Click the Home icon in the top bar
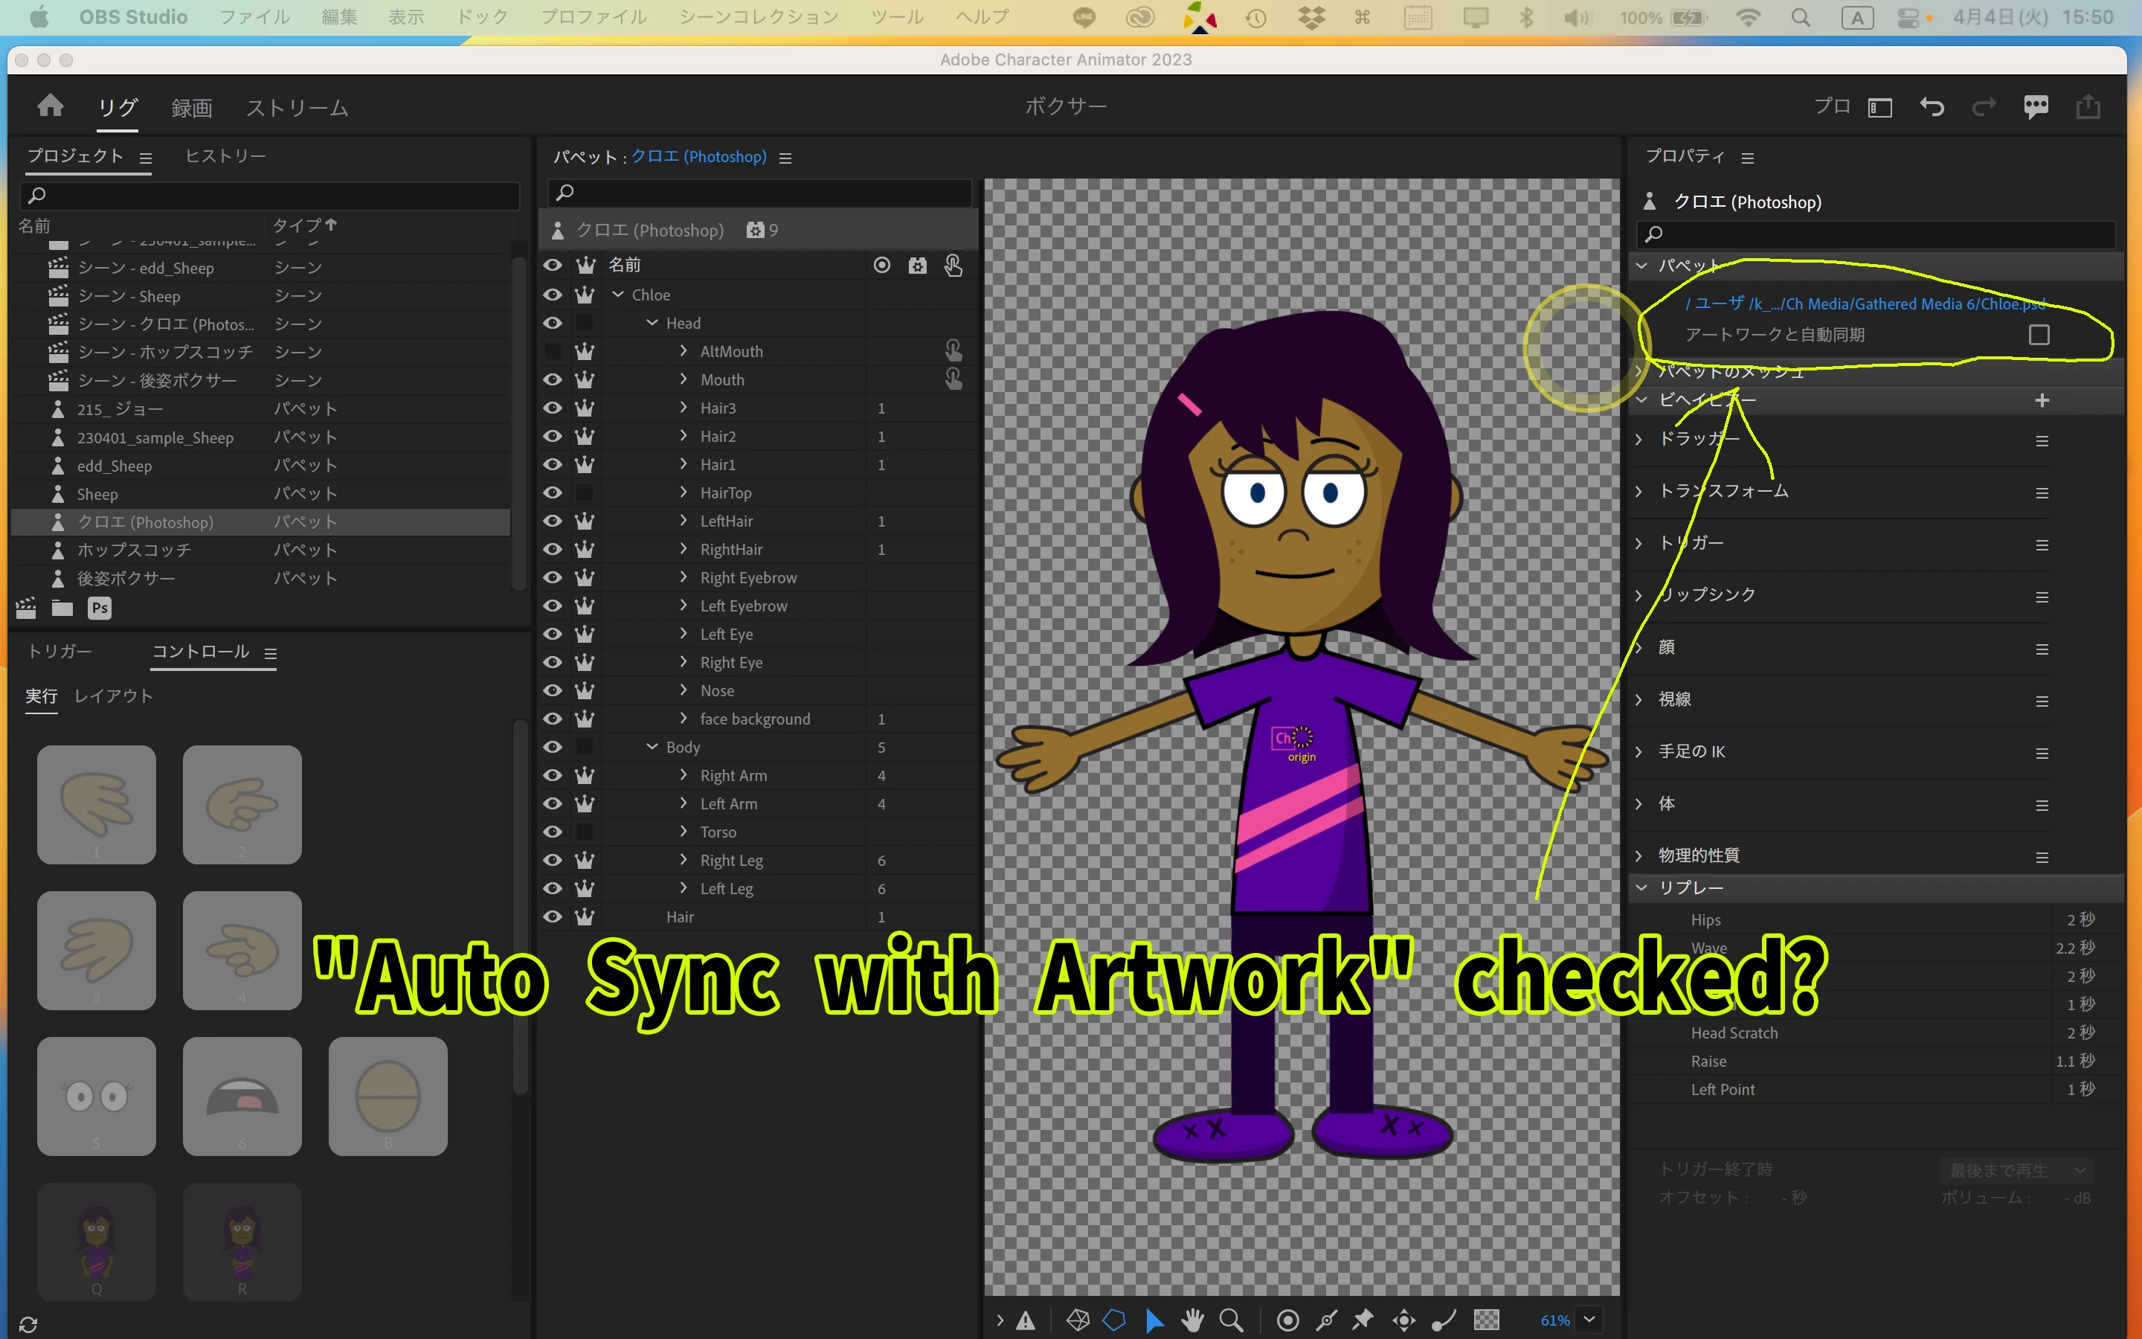The height and width of the screenshot is (1339, 2142). click(51, 106)
